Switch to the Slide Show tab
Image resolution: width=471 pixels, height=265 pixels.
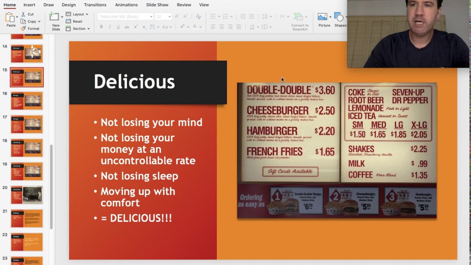tap(157, 5)
